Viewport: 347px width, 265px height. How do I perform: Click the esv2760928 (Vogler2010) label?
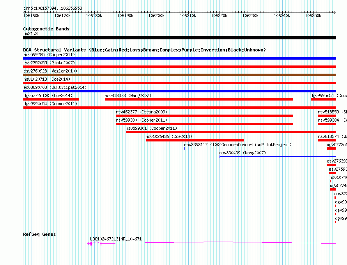50,71
